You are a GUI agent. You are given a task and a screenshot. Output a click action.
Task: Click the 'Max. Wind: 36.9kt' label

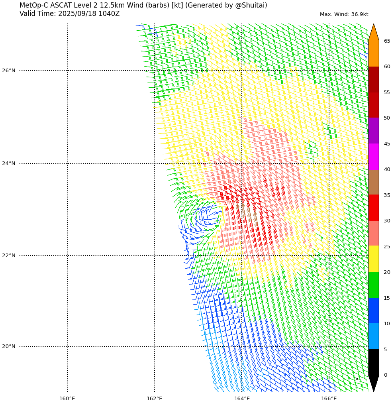coord(344,14)
